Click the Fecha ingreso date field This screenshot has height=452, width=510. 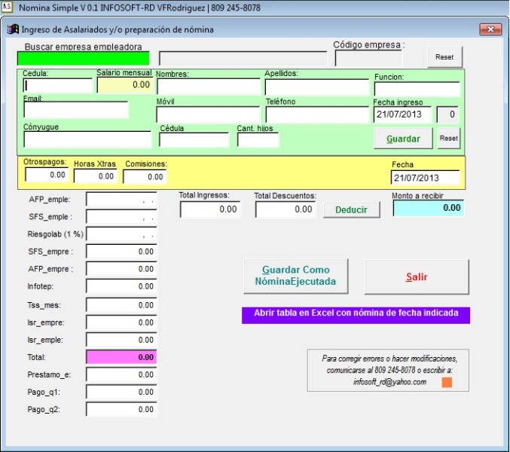click(x=402, y=115)
